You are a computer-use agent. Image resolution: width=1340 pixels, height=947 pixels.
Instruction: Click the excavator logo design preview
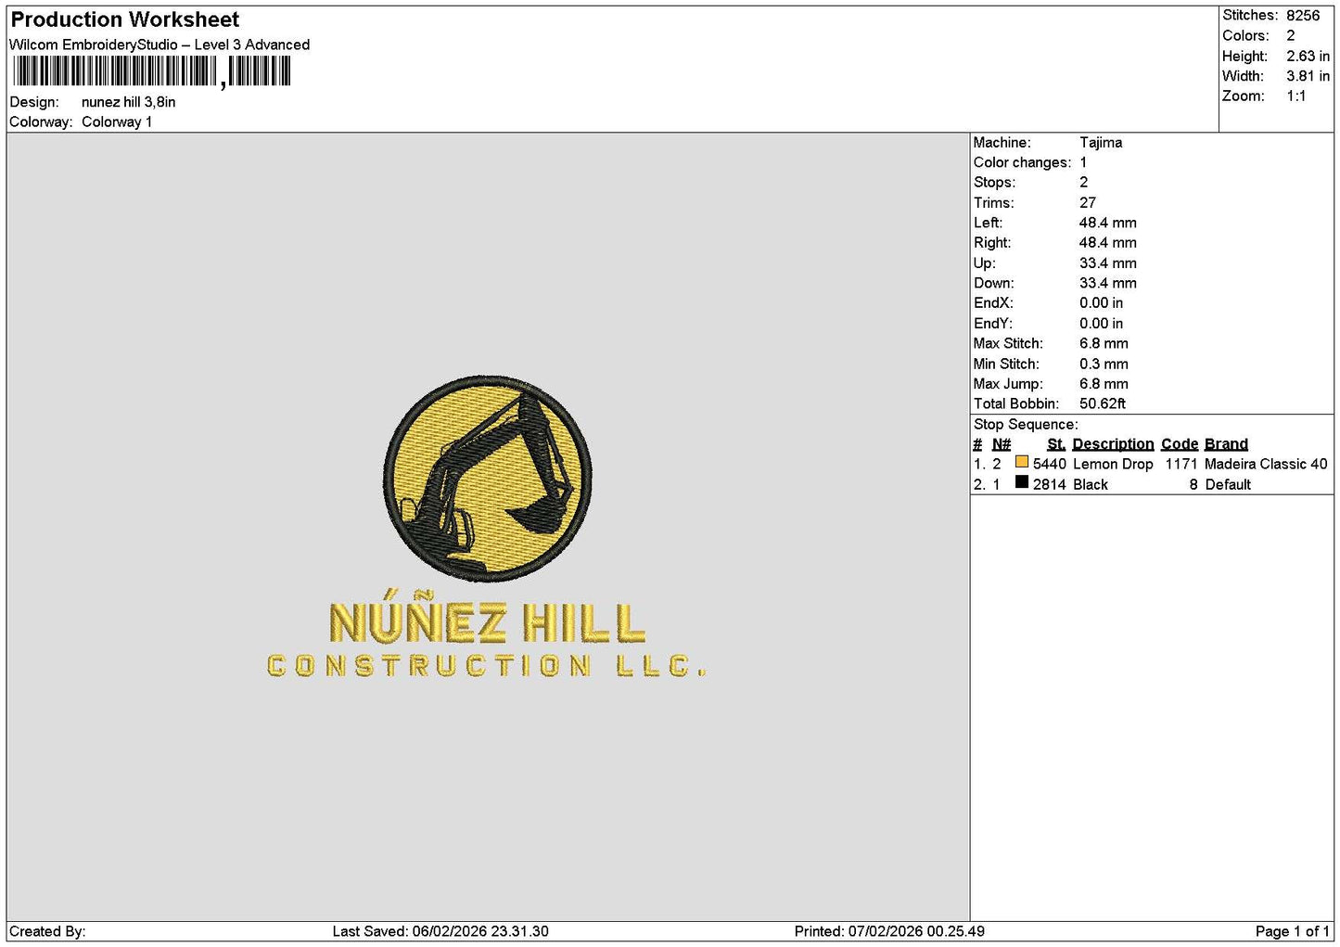(x=488, y=479)
